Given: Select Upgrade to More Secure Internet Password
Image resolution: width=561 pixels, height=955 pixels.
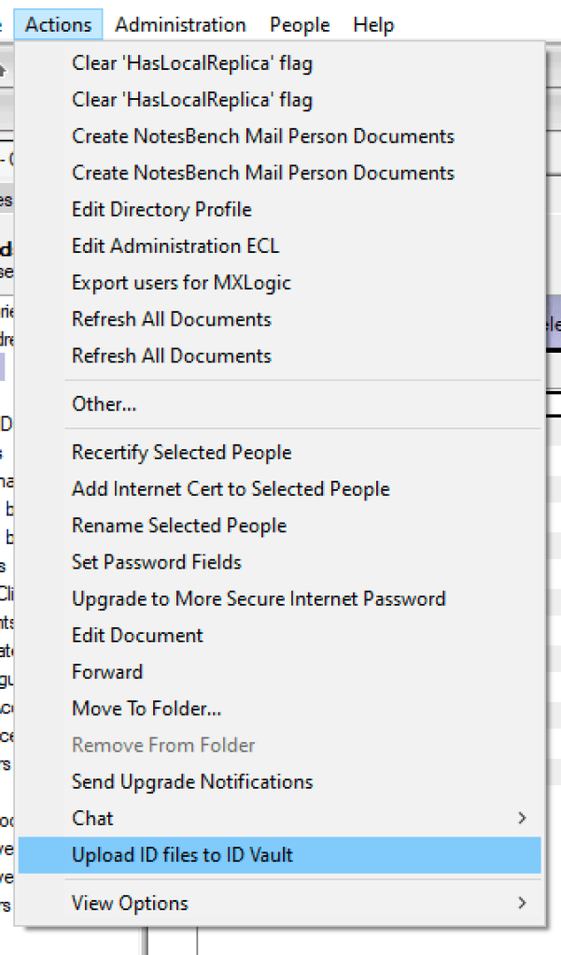Looking at the screenshot, I should (x=259, y=598).
